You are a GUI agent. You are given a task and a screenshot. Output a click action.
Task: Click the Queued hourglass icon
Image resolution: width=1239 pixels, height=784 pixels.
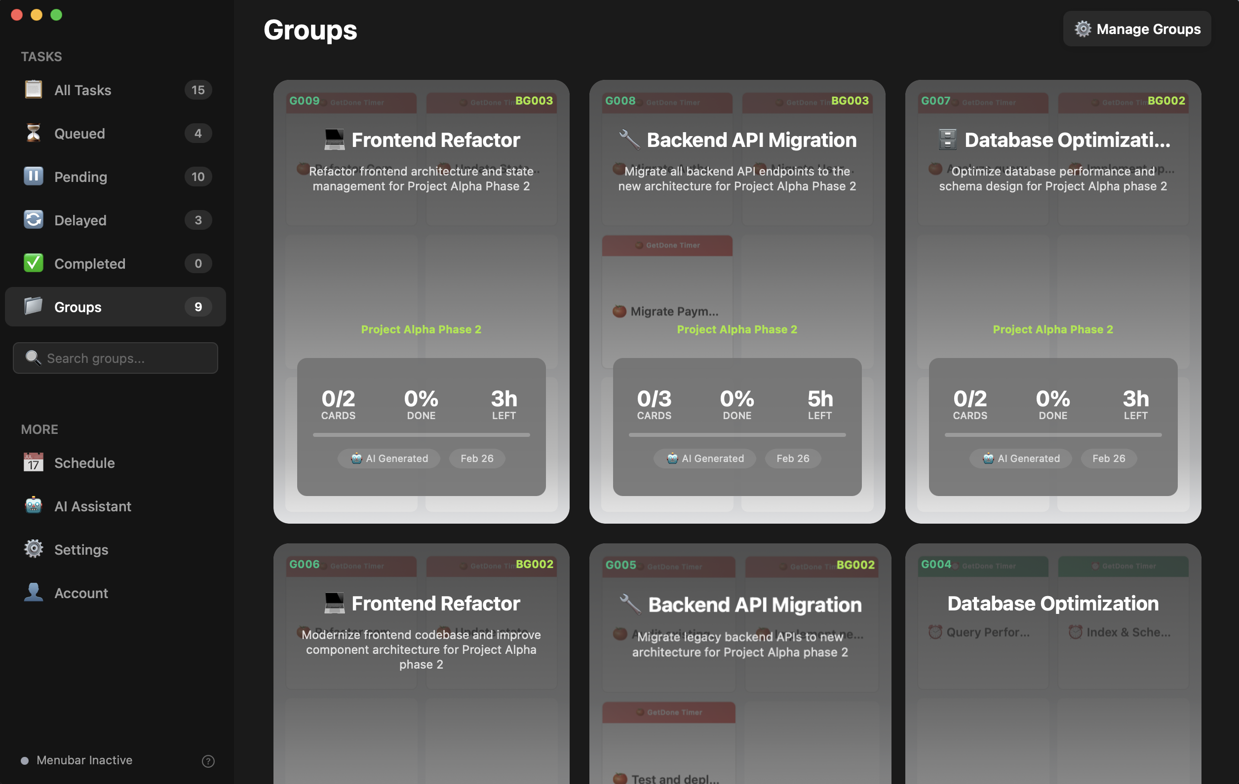click(x=34, y=133)
